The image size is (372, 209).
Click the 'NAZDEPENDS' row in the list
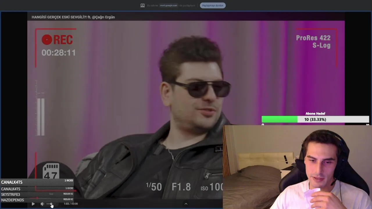(37, 200)
